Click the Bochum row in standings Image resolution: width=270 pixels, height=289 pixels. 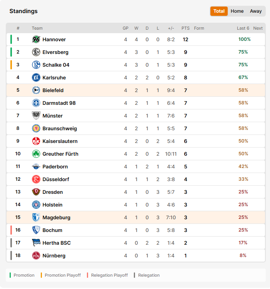click(x=136, y=230)
